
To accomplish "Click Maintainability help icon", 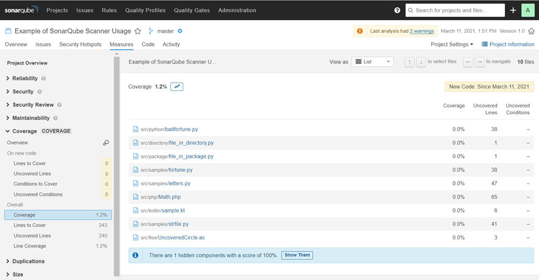I will [55, 118].
